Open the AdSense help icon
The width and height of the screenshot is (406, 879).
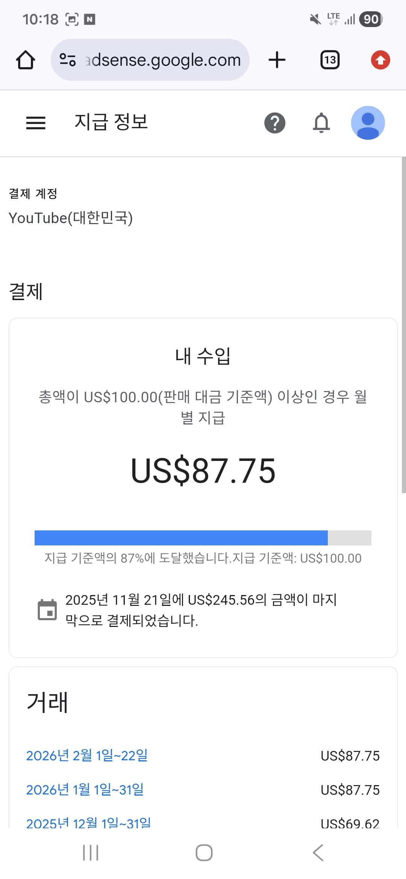pyautogui.click(x=275, y=123)
